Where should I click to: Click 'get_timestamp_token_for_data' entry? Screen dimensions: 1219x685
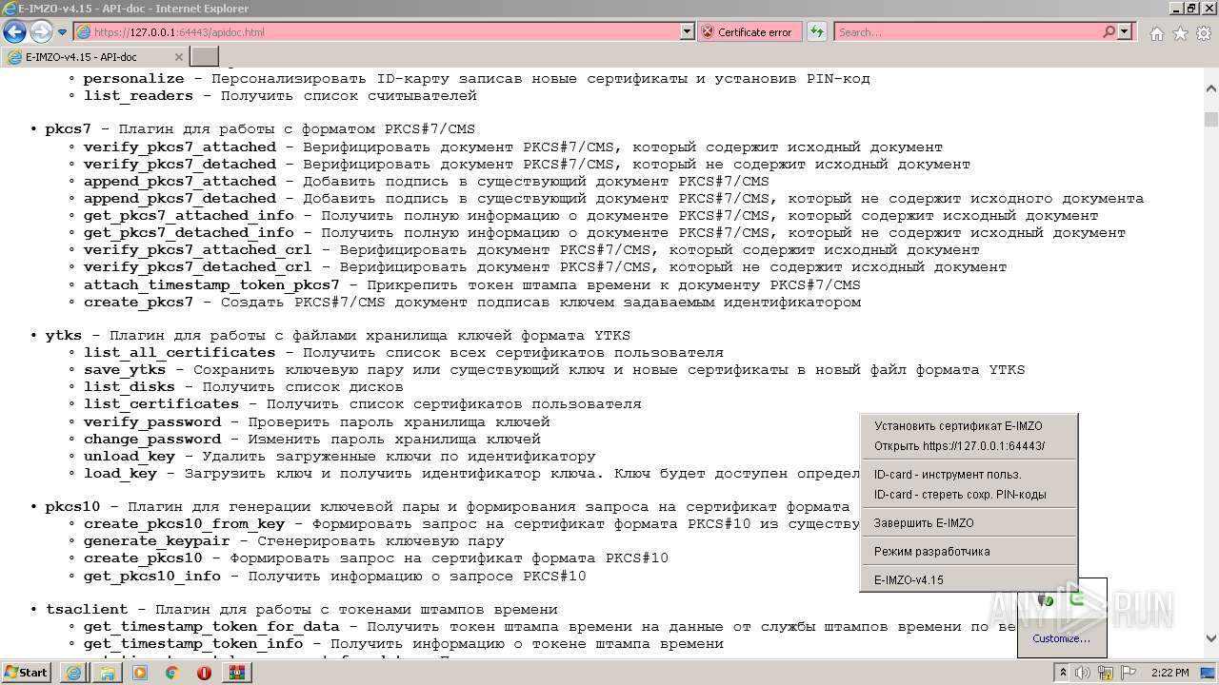point(211,627)
